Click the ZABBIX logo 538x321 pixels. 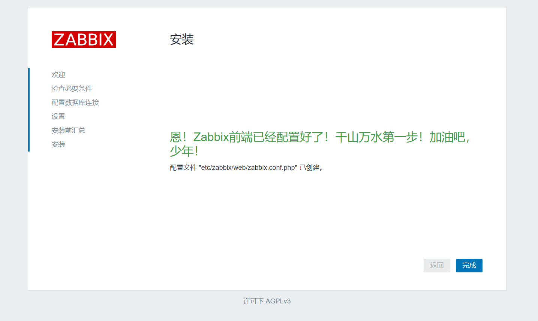click(84, 39)
